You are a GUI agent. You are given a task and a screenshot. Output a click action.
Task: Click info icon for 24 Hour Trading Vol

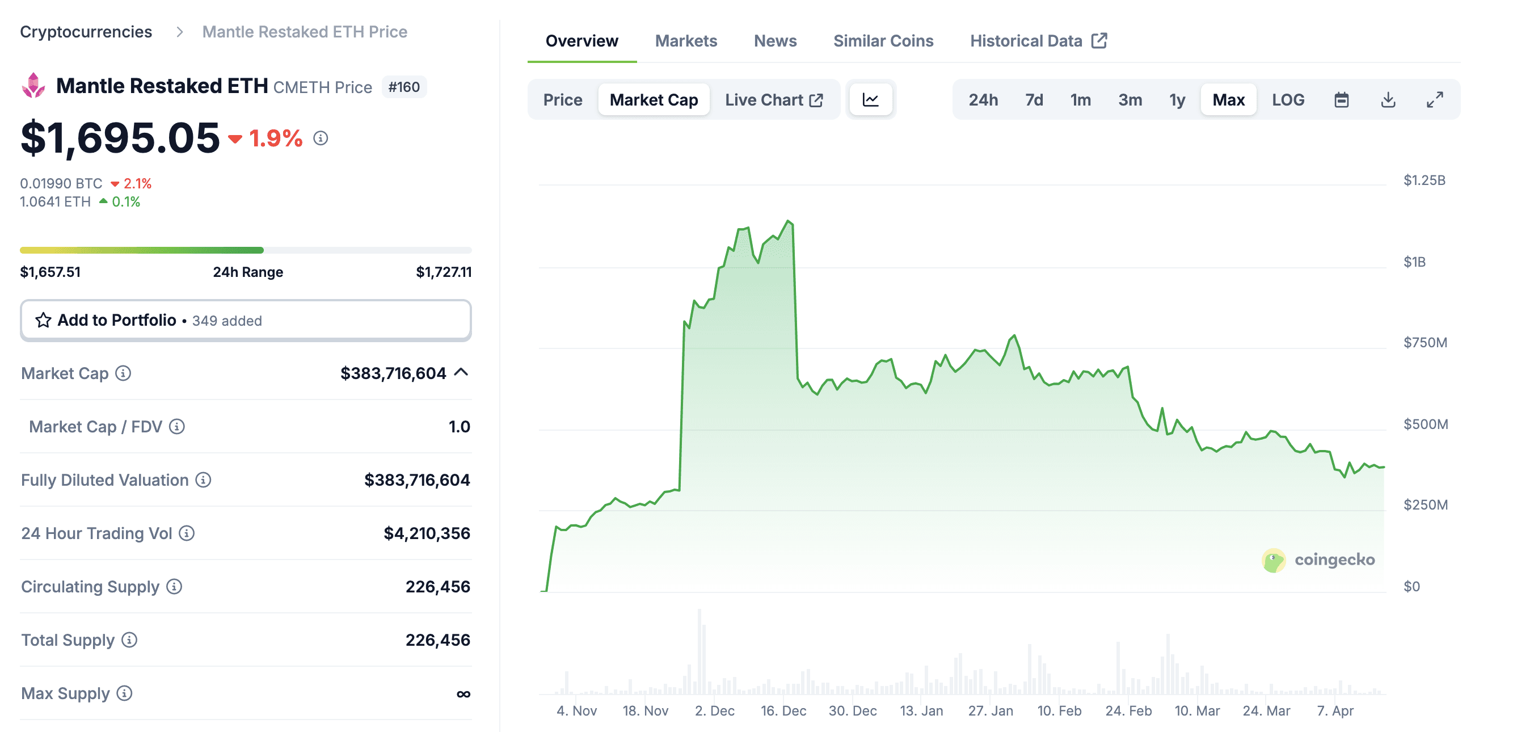coord(187,533)
